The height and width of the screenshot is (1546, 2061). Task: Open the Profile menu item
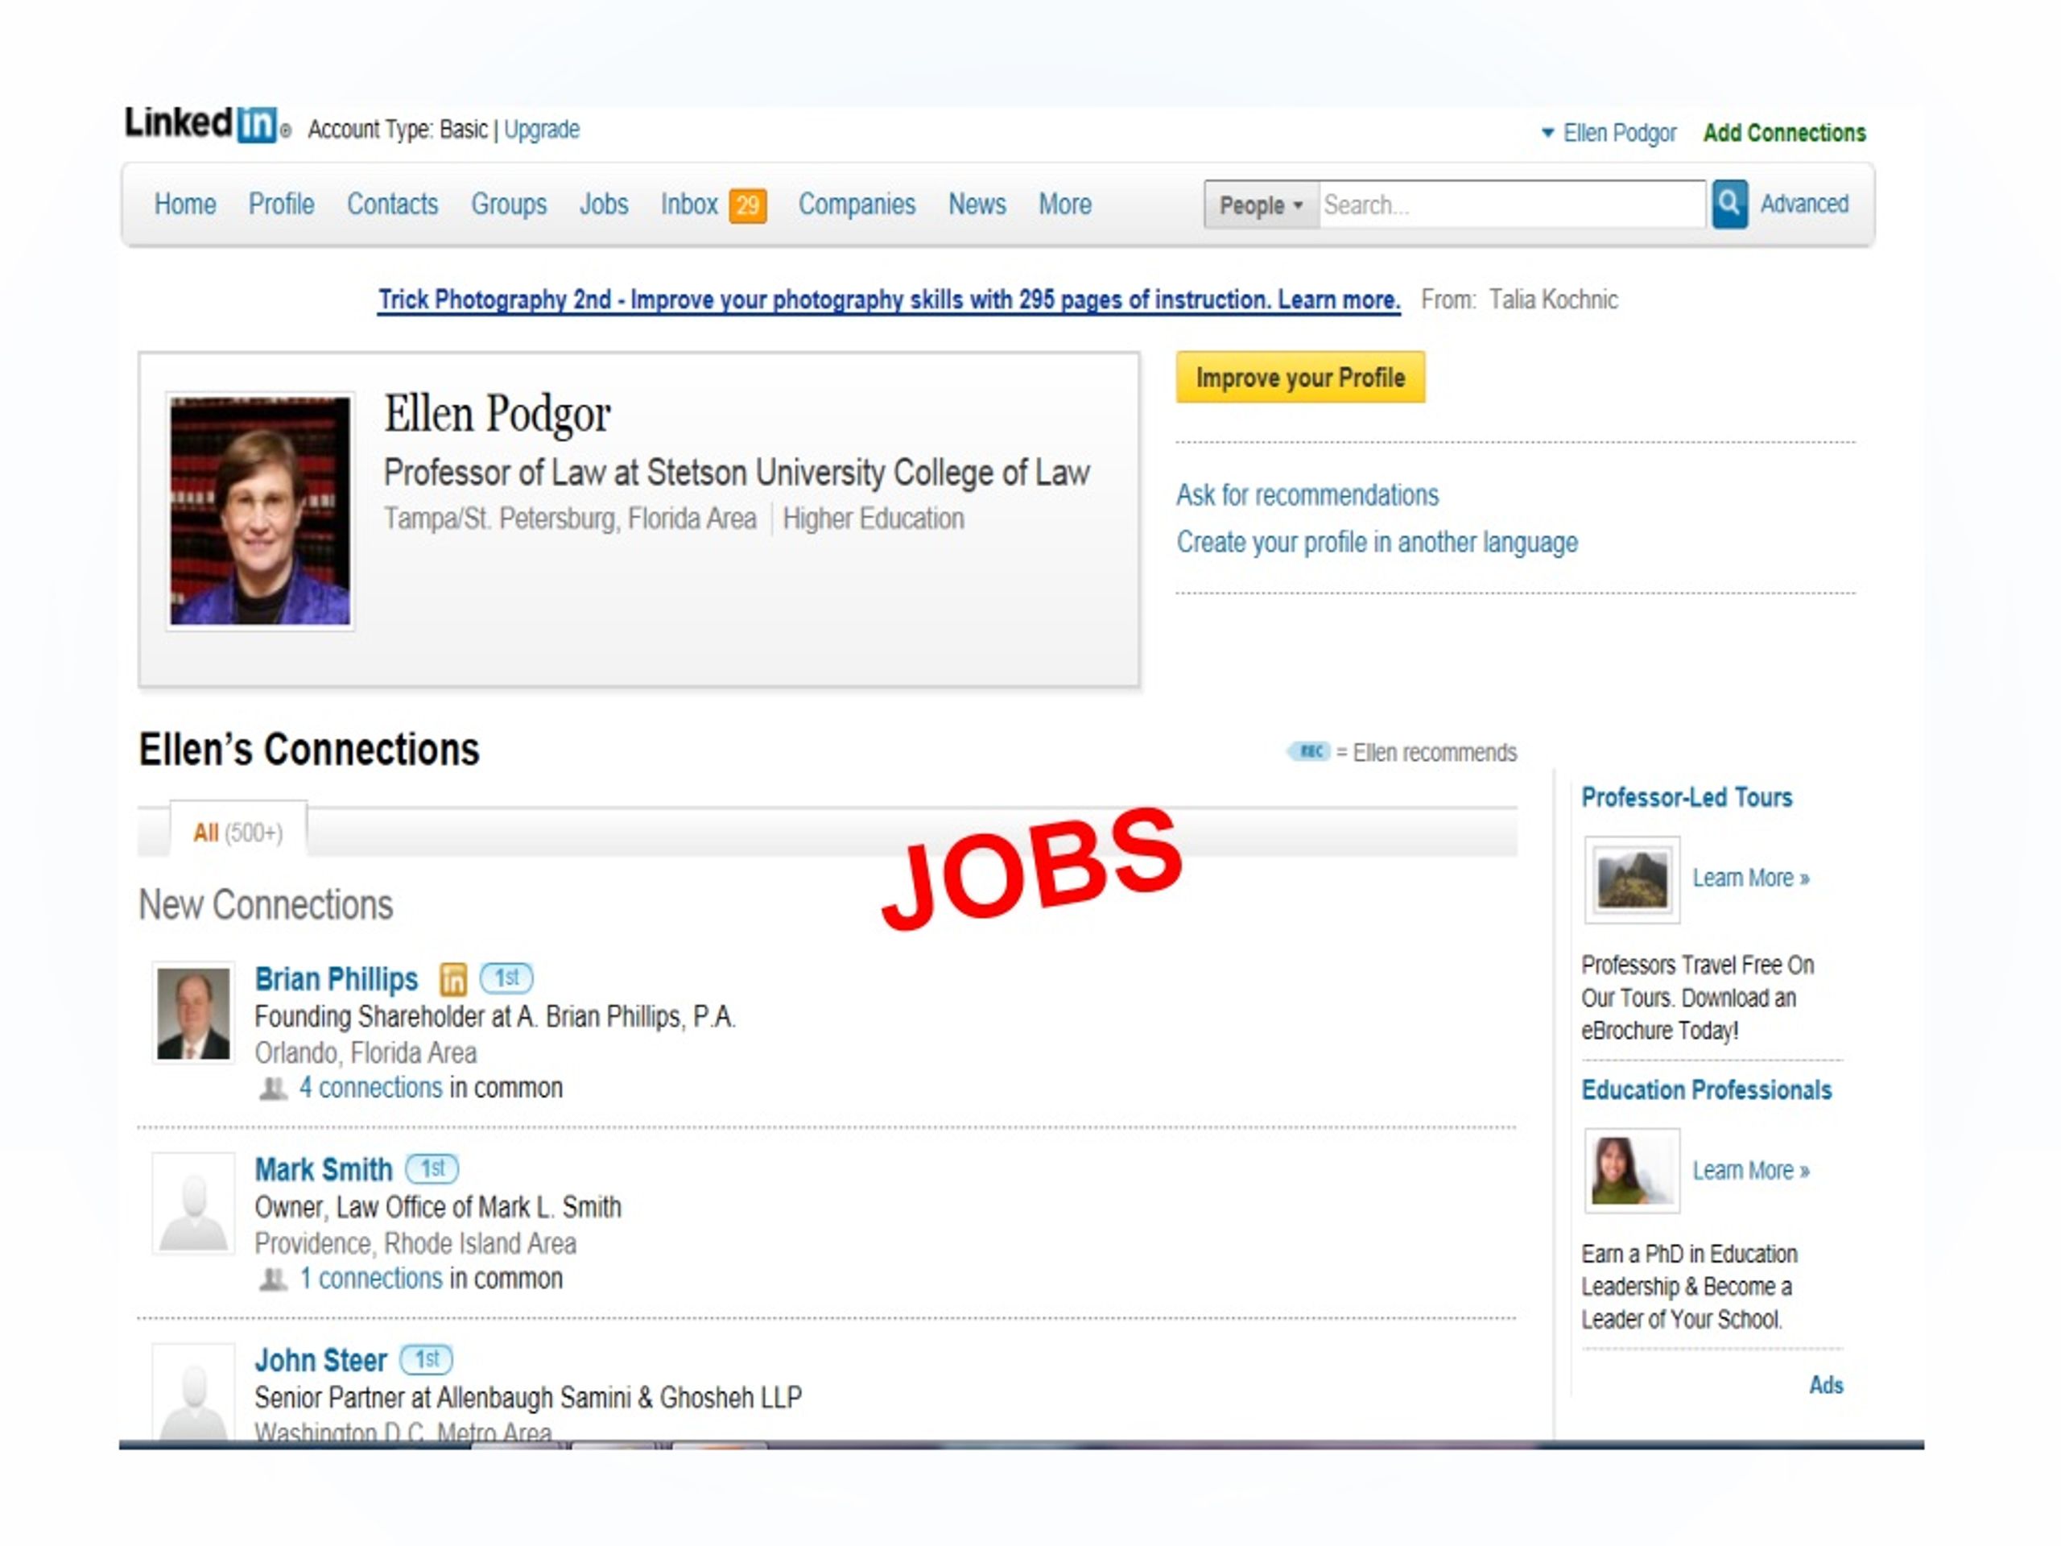pyautogui.click(x=282, y=204)
